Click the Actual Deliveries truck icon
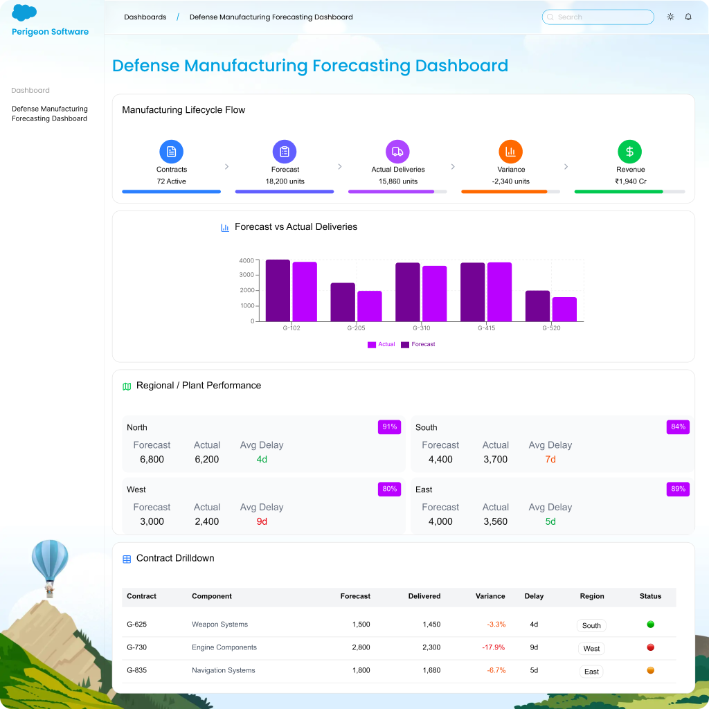709x709 pixels. coord(397,152)
